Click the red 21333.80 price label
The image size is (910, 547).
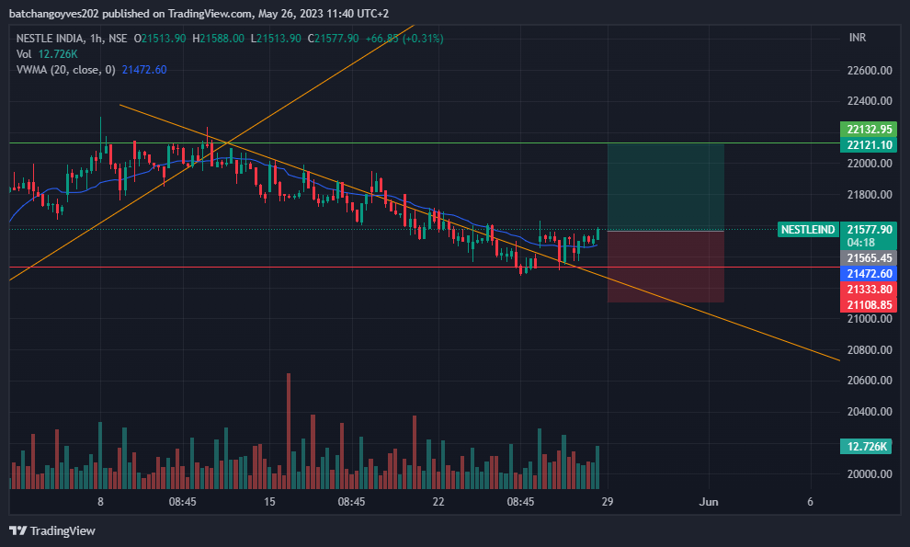click(x=869, y=290)
